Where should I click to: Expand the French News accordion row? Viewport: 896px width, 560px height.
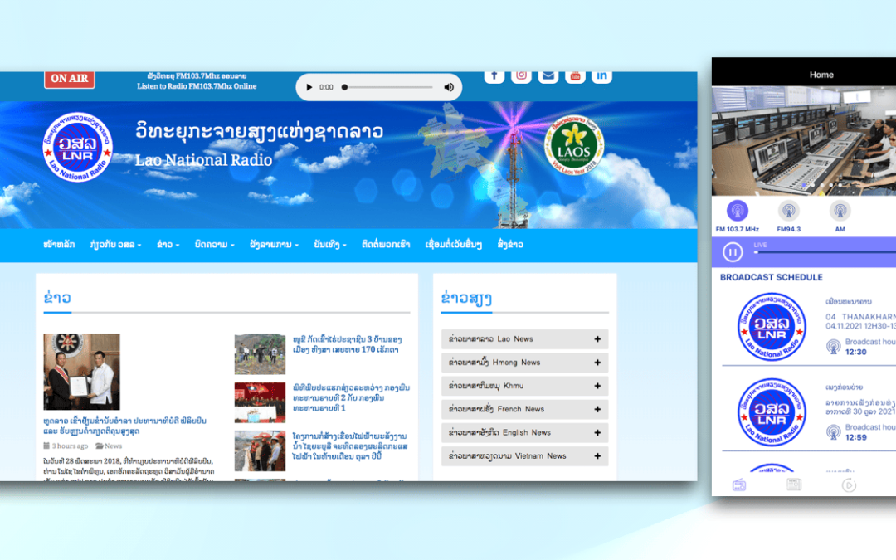[524, 409]
